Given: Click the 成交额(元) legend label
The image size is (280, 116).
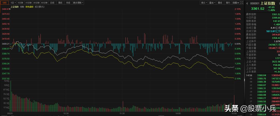Looking at the screenshot, I should (x=39, y=7).
